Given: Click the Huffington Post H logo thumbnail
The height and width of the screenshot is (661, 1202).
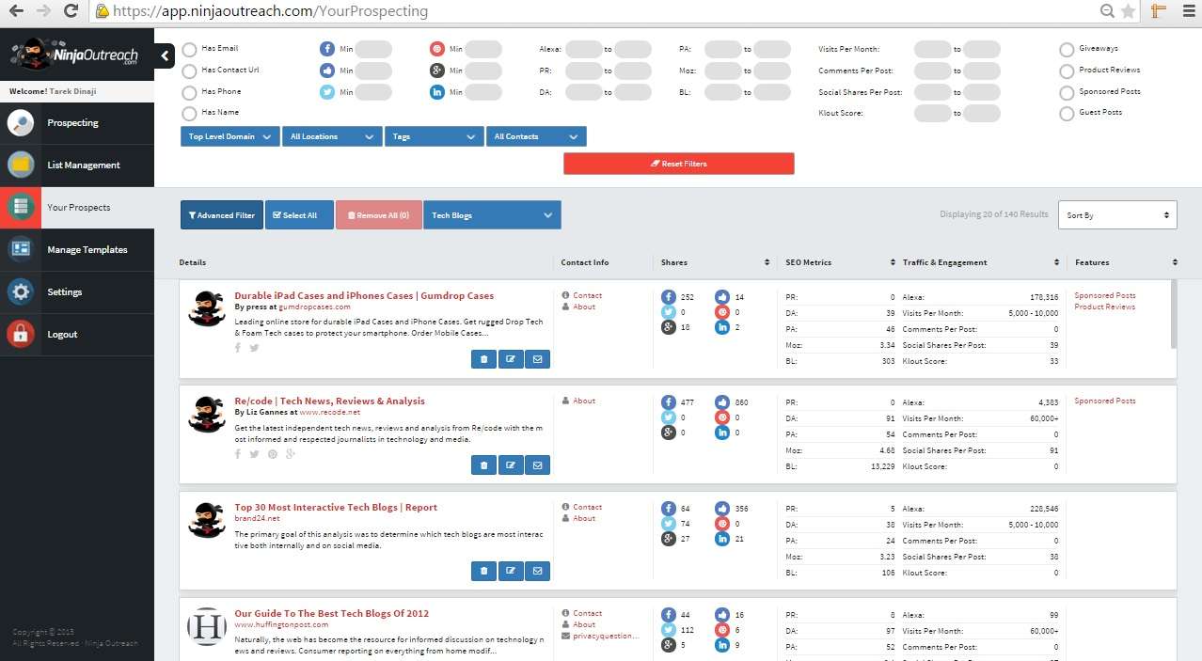Looking at the screenshot, I should pos(206,626).
